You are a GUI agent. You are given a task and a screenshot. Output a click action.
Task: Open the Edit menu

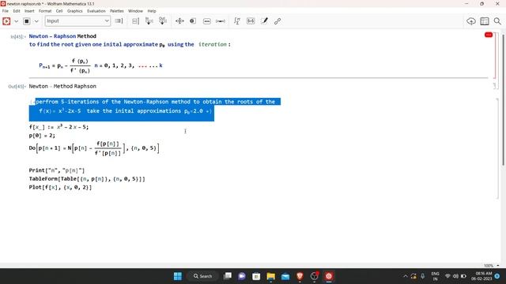17,11
